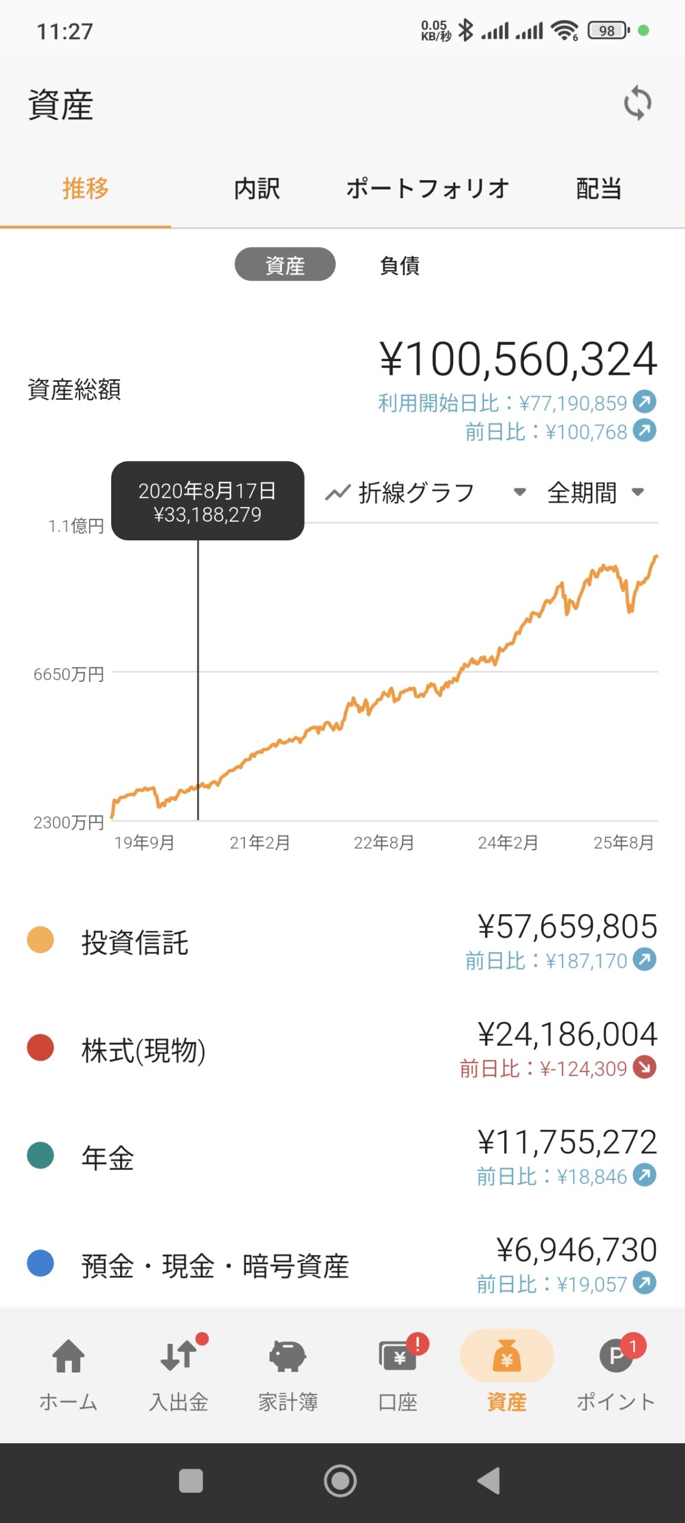Switch to the 内訳 tab
The height and width of the screenshot is (1523, 685).
coord(257,189)
